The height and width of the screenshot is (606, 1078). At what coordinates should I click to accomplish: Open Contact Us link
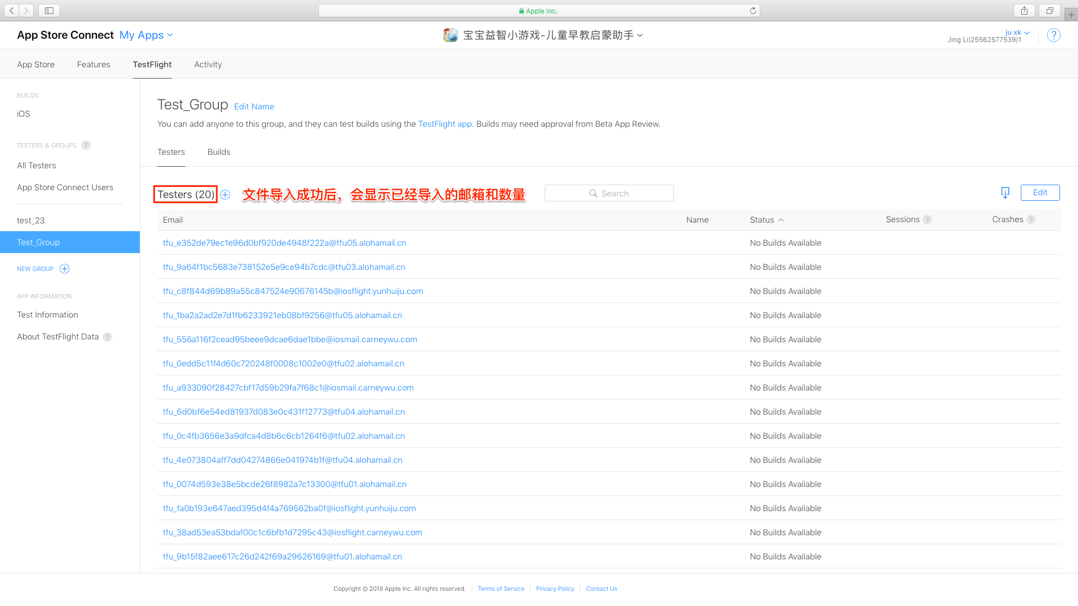601,589
